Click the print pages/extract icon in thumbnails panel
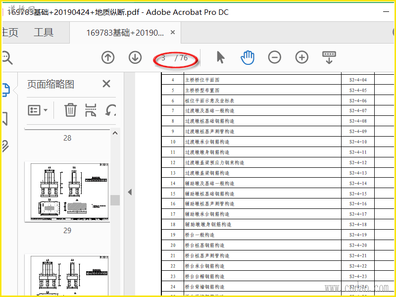The image size is (396, 297). (x=91, y=110)
